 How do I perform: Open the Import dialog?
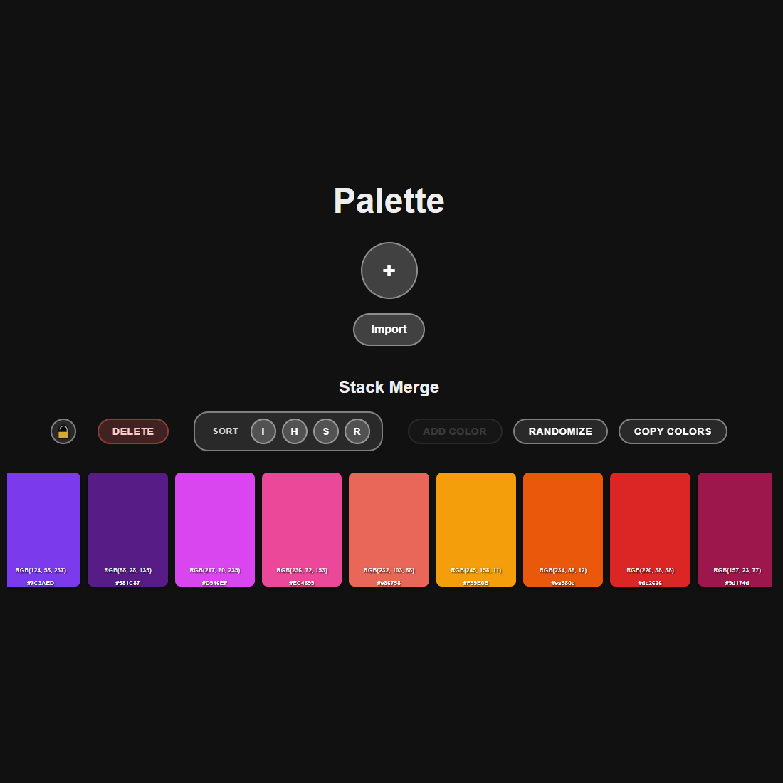pyautogui.click(x=389, y=329)
